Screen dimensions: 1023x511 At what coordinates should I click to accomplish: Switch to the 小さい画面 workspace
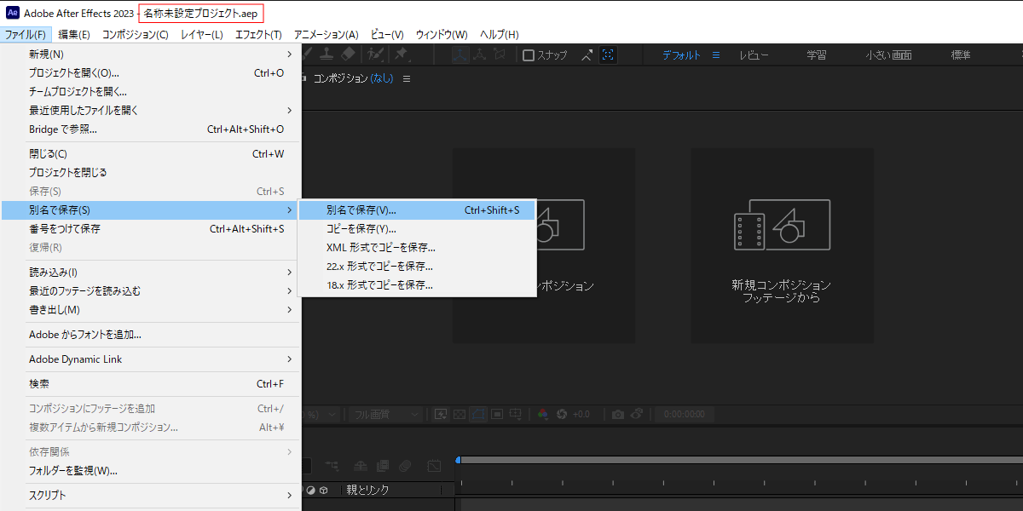(888, 55)
